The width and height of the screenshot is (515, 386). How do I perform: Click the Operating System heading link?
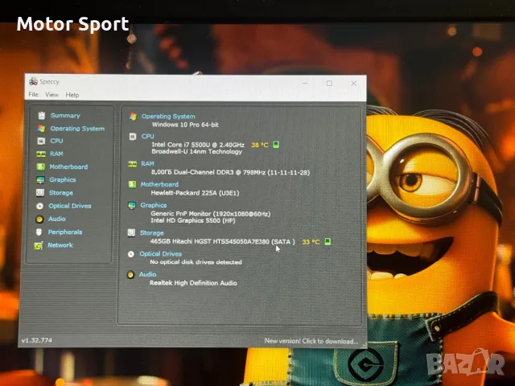(x=168, y=117)
